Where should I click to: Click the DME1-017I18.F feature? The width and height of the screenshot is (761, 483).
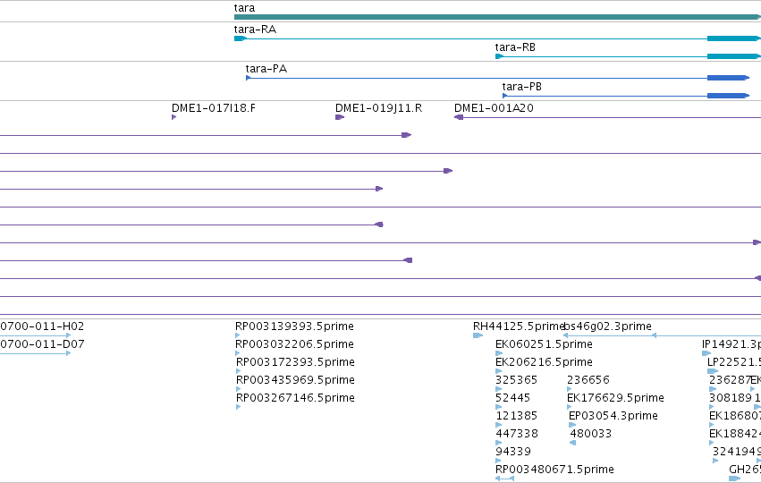point(173,117)
